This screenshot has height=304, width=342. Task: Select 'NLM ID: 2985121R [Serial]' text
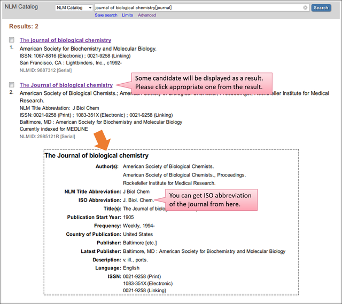(x=48, y=137)
